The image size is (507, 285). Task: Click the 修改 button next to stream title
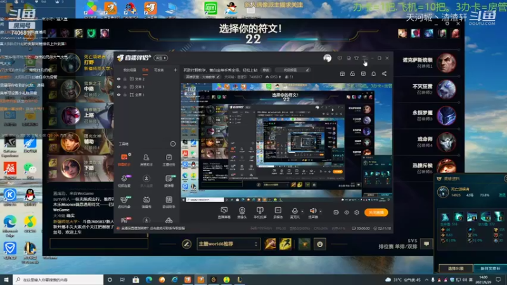(266, 70)
